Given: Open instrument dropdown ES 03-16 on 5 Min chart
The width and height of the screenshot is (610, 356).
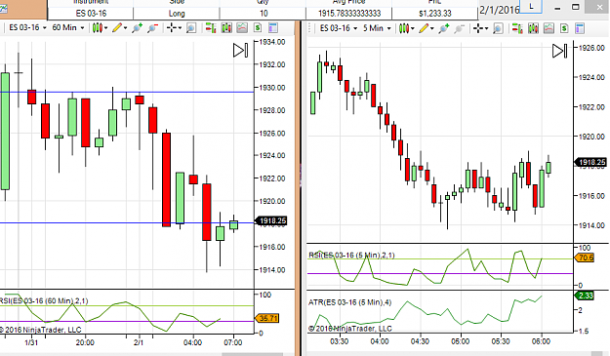Looking at the screenshot, I should point(339,28).
